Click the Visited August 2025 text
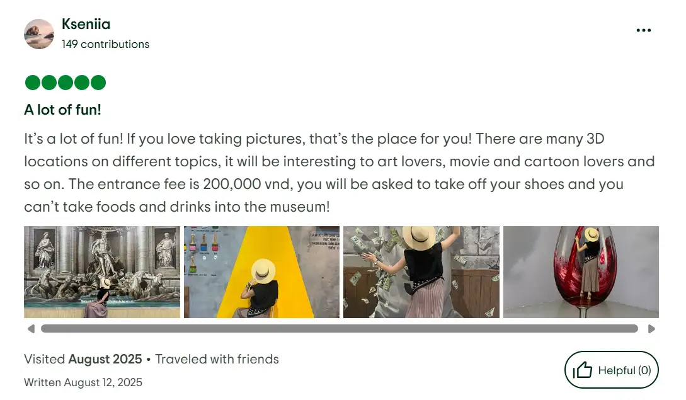 click(83, 359)
